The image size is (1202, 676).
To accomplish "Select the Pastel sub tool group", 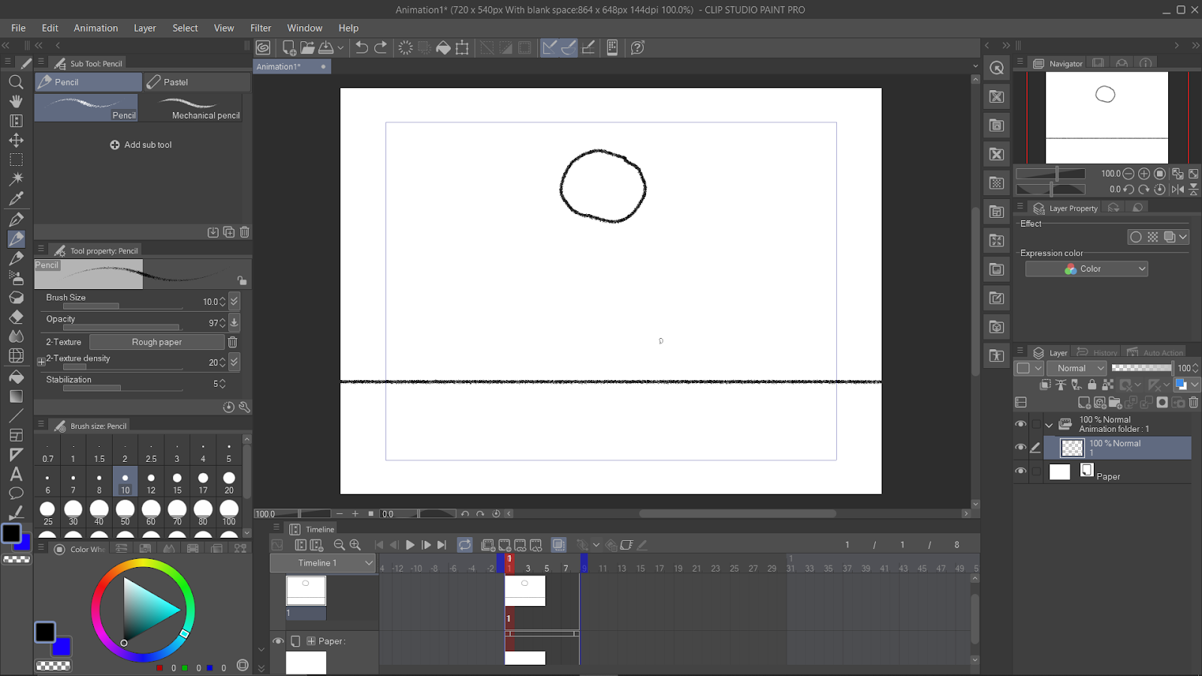I will (x=198, y=82).
